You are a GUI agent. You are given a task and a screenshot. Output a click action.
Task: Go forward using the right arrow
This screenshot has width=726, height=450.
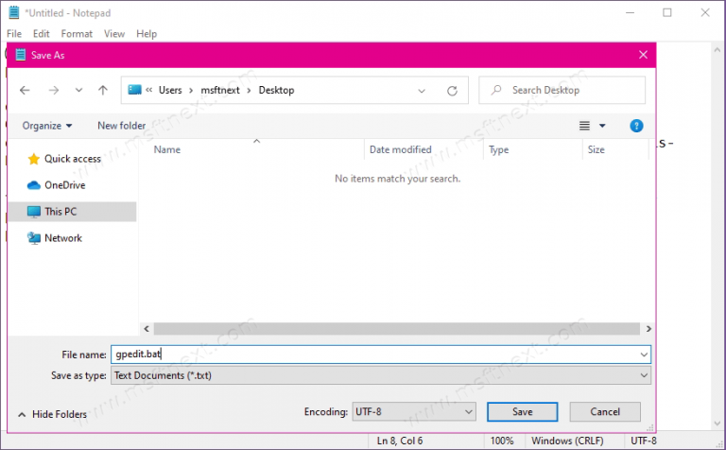pos(54,90)
